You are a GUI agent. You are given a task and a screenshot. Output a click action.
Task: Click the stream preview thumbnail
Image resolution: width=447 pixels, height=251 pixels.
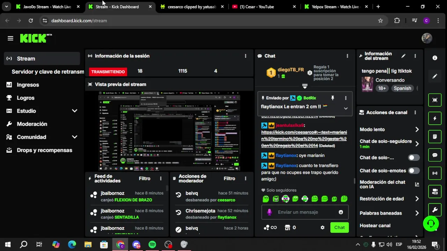[x=169, y=131]
